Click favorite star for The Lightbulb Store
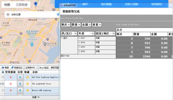 28,84
